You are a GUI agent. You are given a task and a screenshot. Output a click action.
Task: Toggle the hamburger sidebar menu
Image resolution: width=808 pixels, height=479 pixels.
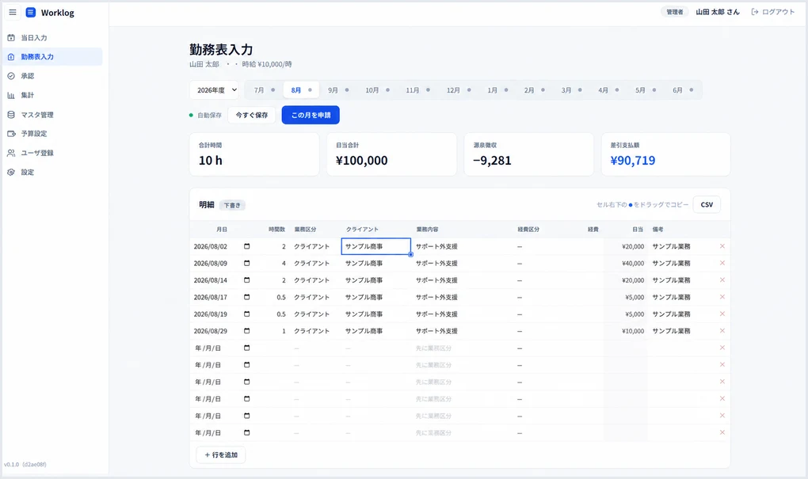13,13
